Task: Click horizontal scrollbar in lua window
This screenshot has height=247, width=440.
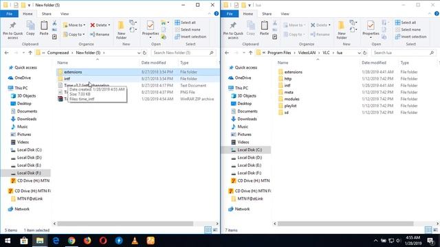Action: point(345,224)
